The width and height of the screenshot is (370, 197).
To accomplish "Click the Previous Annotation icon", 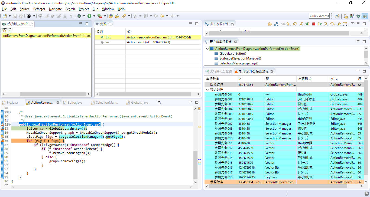I will (x=146, y=16).
